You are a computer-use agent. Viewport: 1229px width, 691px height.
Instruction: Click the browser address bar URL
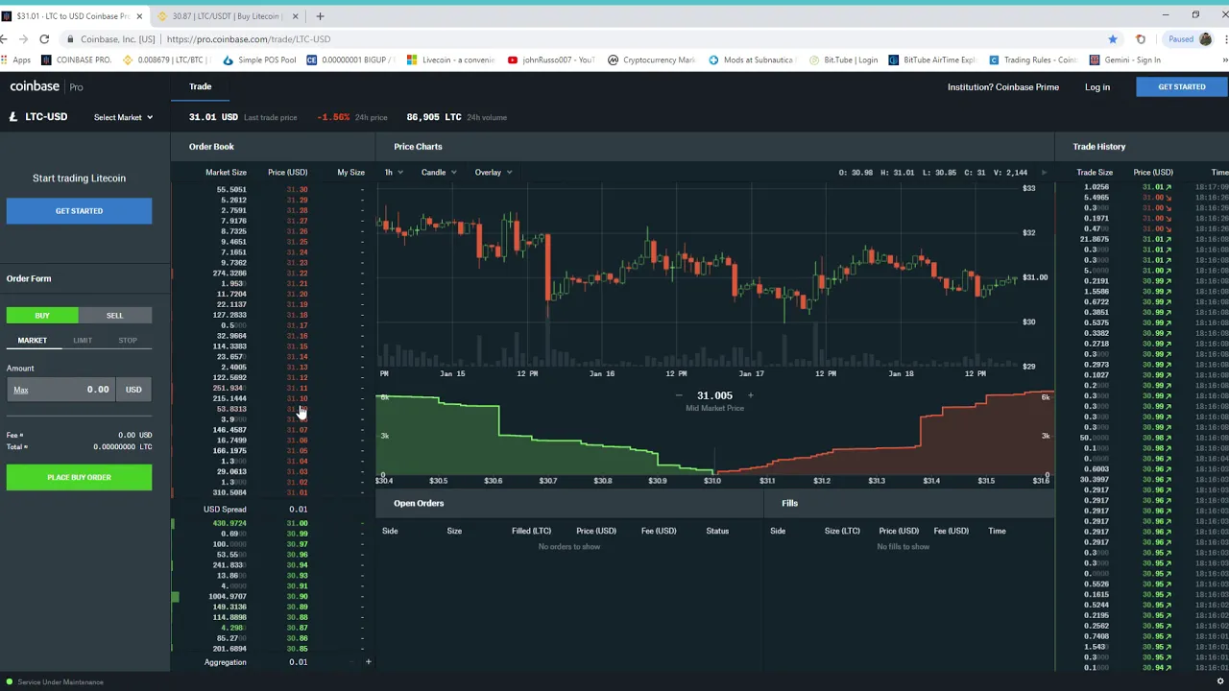click(x=248, y=39)
